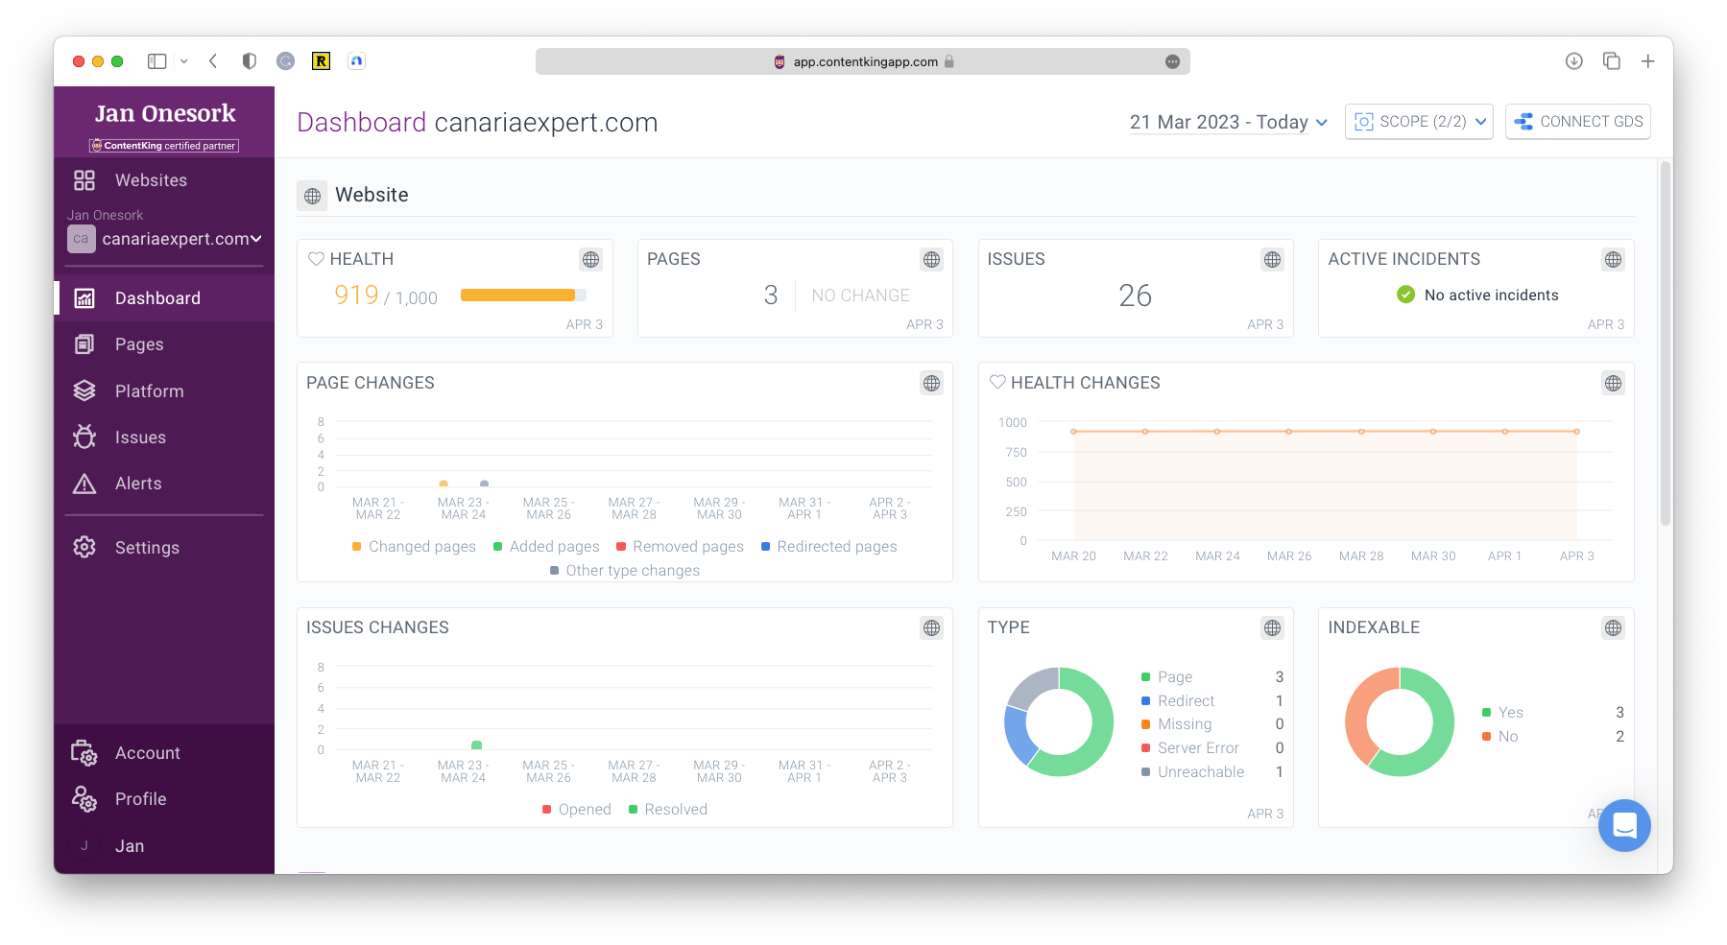The height and width of the screenshot is (945, 1727).
Task: Click the INDEXABLE donut chart
Action: [x=1400, y=721]
